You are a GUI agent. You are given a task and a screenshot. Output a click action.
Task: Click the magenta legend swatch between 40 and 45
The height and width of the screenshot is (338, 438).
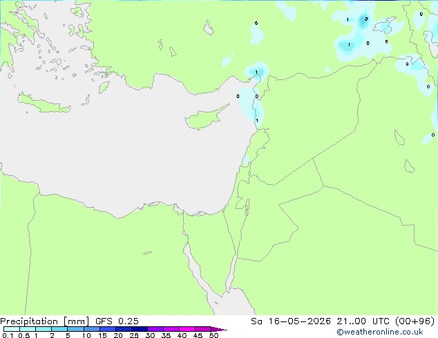(187, 329)
